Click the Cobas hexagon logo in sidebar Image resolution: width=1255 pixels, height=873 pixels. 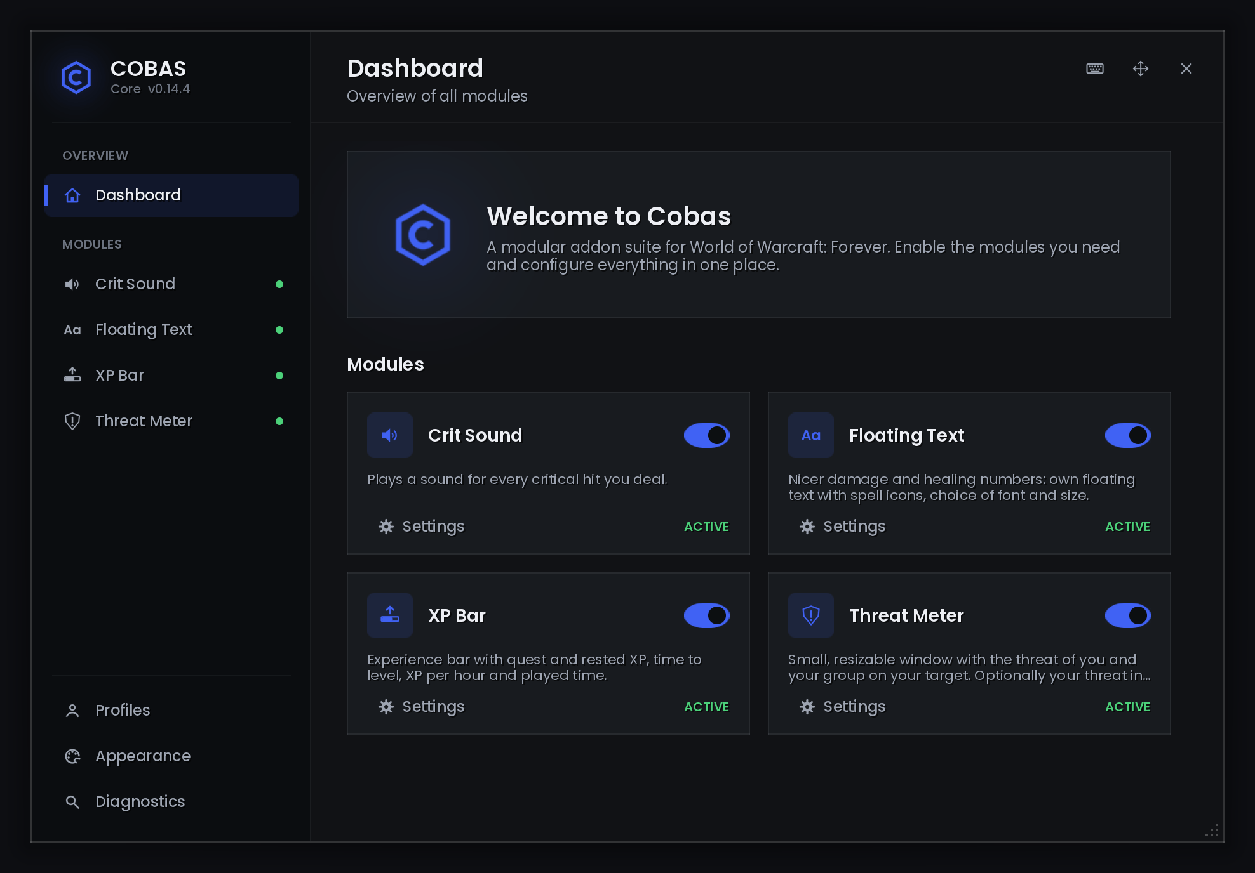pos(76,77)
